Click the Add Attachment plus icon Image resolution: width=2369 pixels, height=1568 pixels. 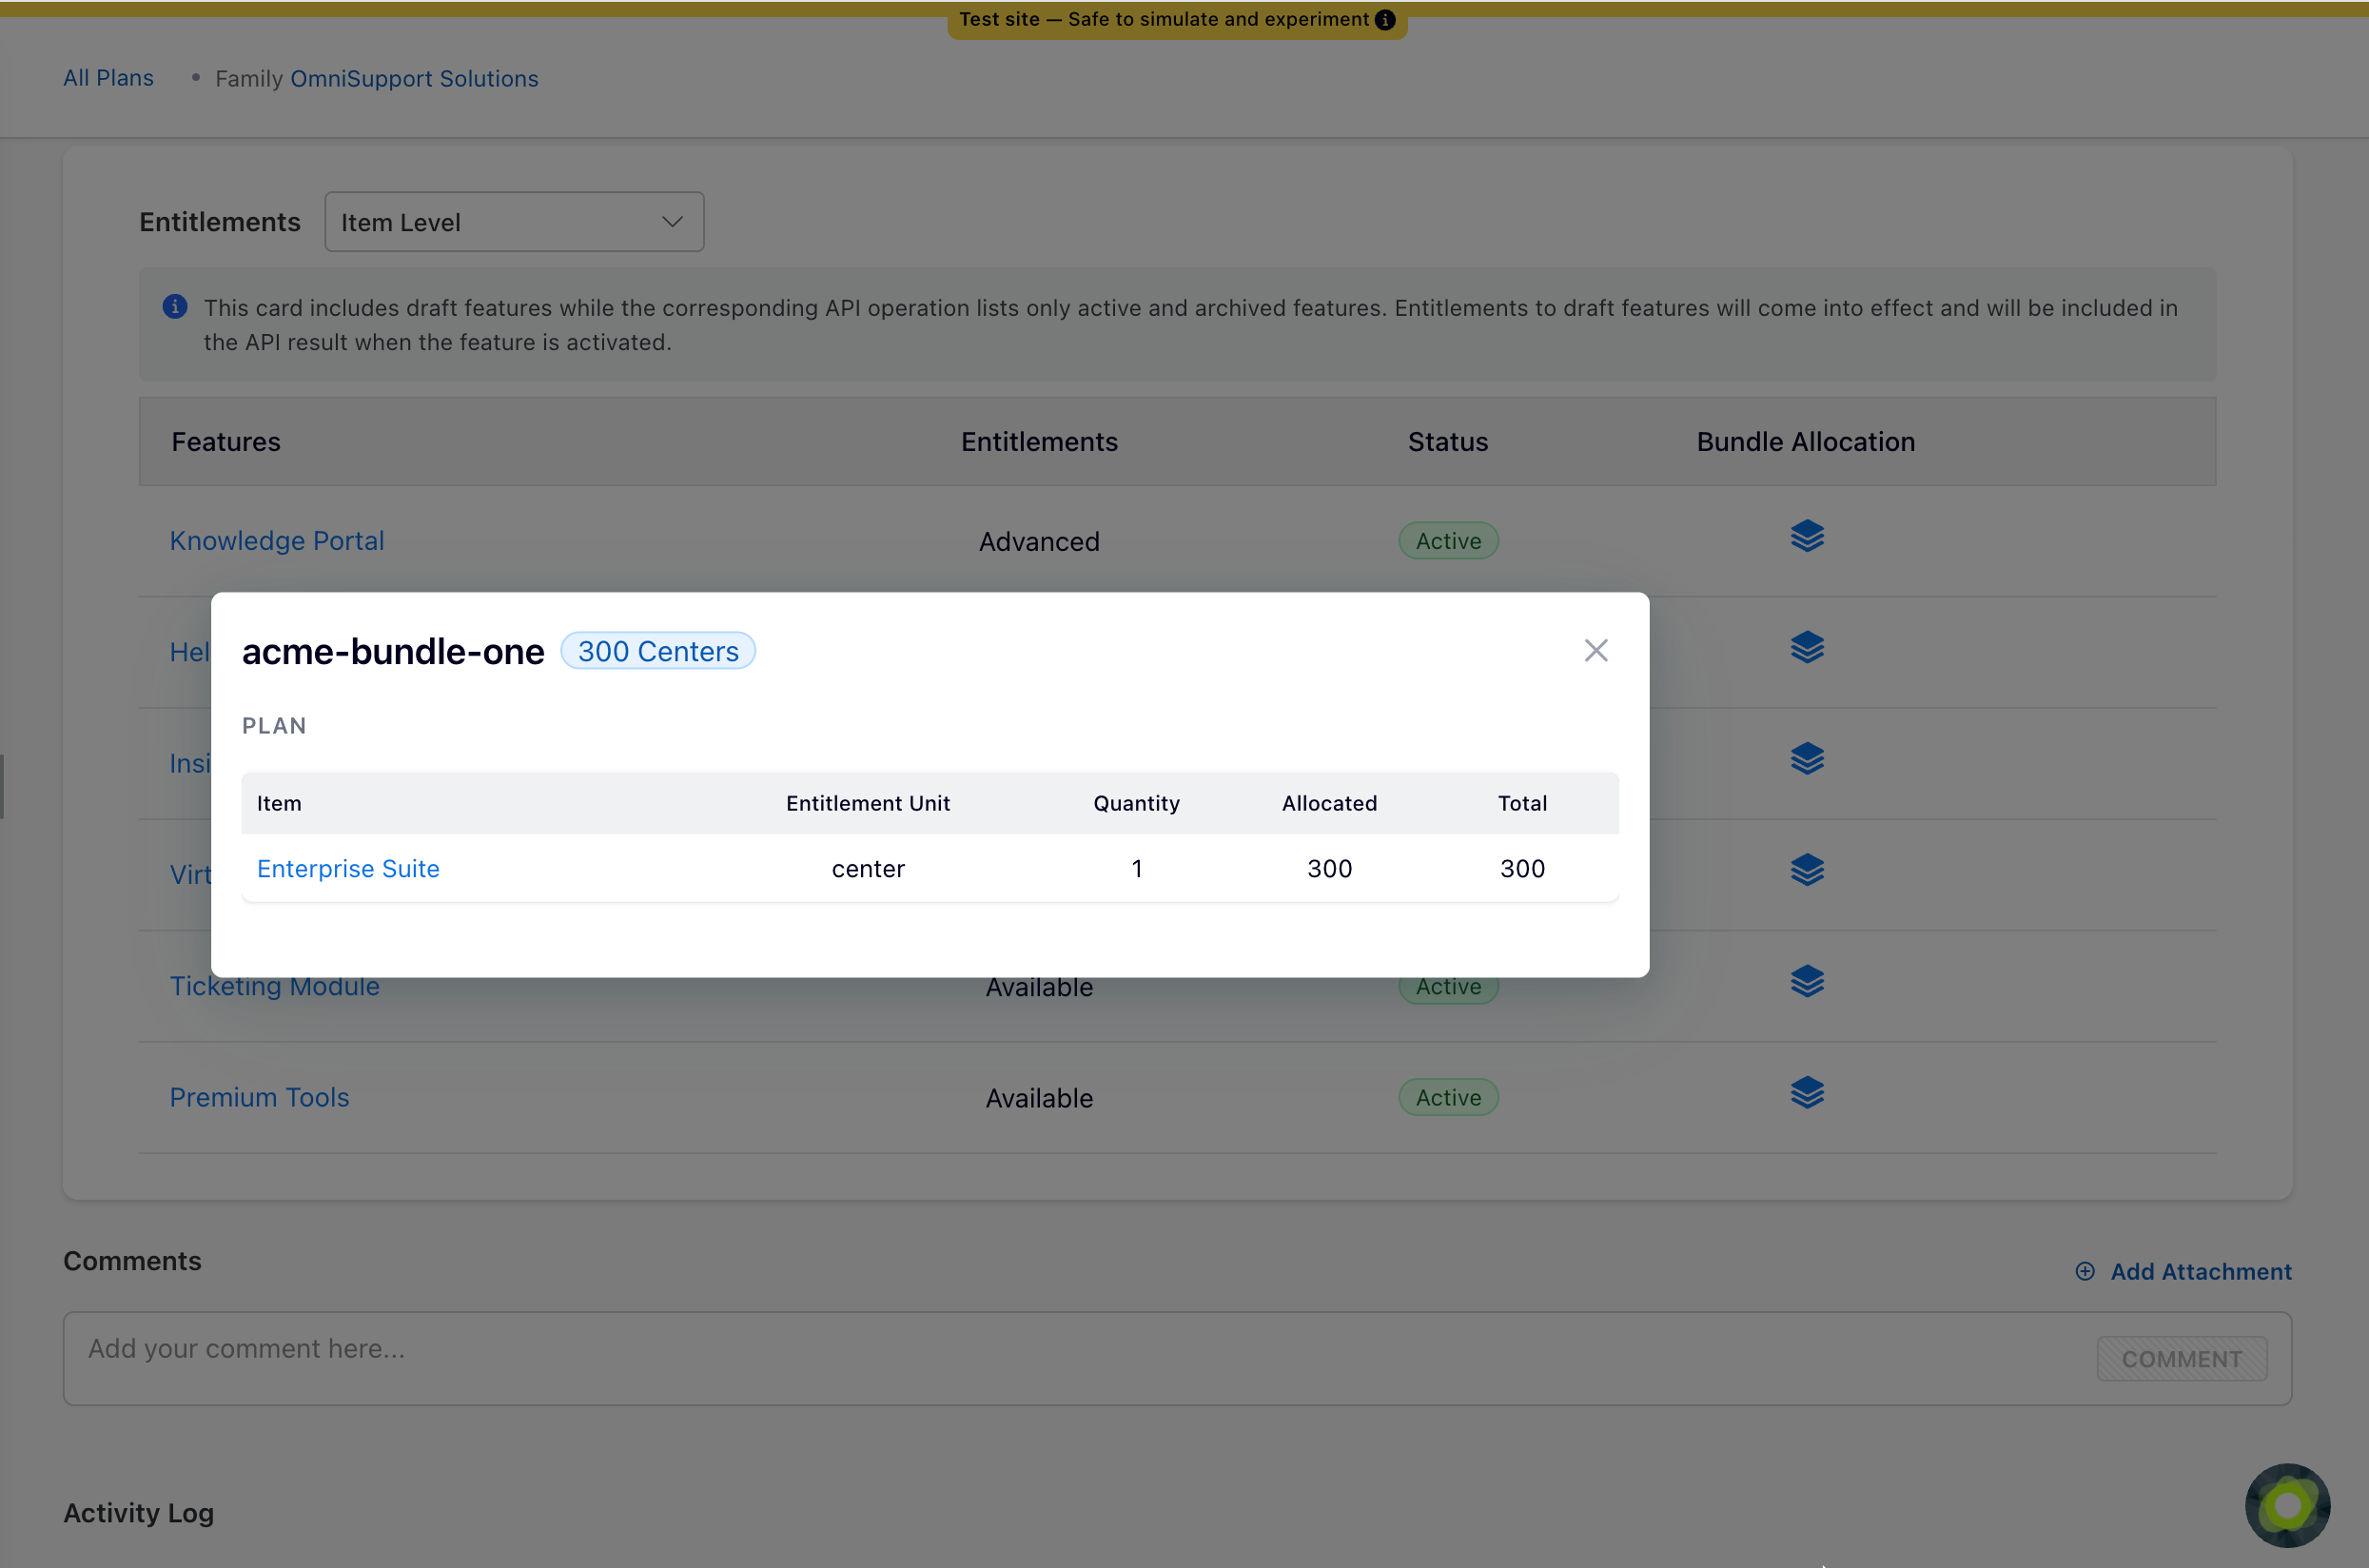tap(2084, 1271)
